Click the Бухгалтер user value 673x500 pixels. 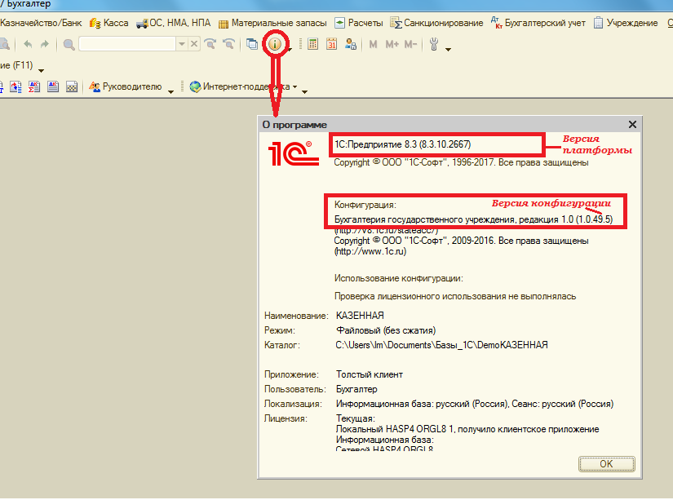pos(356,389)
